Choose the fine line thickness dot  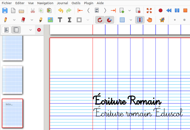[x=175, y=20]
